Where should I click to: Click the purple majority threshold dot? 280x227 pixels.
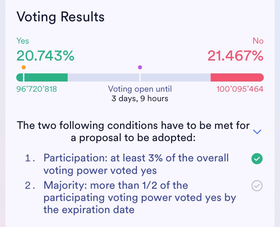(140, 67)
